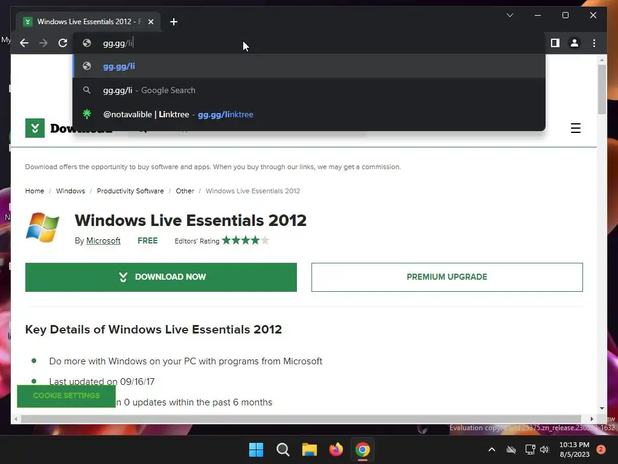Click the Windows Live Essentials 2012 breadcrumb text
This screenshot has height=464, width=618.
253,191
